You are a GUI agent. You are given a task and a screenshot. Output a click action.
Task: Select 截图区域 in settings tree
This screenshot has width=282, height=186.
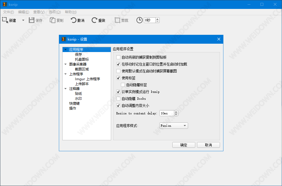(x=82, y=69)
